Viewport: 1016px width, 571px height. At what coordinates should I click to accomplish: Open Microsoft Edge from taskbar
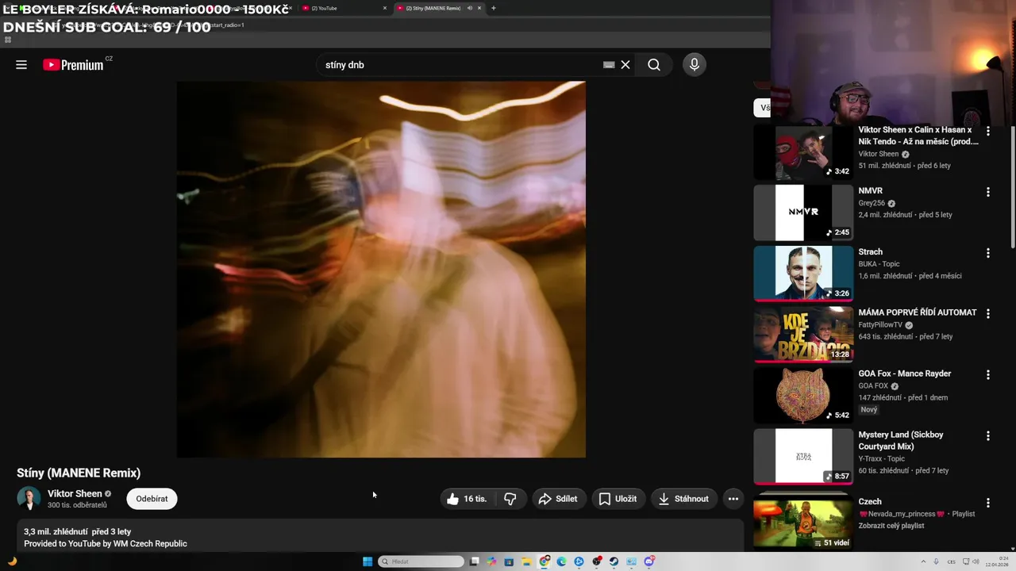pos(561,561)
